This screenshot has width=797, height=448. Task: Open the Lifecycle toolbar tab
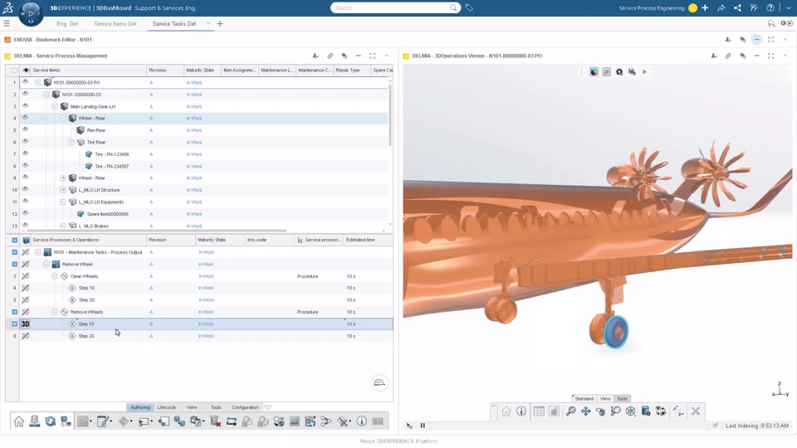[x=167, y=407]
